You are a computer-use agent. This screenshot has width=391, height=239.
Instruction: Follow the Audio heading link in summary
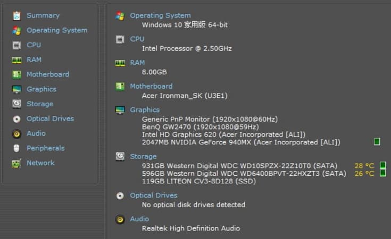(x=139, y=219)
